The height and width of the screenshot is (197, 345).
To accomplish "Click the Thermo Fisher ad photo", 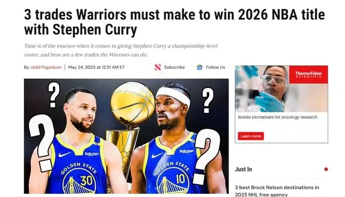I will click(281, 89).
